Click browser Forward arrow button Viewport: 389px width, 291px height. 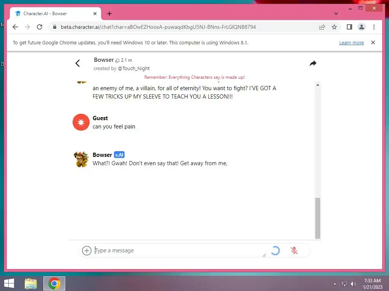click(x=27, y=27)
